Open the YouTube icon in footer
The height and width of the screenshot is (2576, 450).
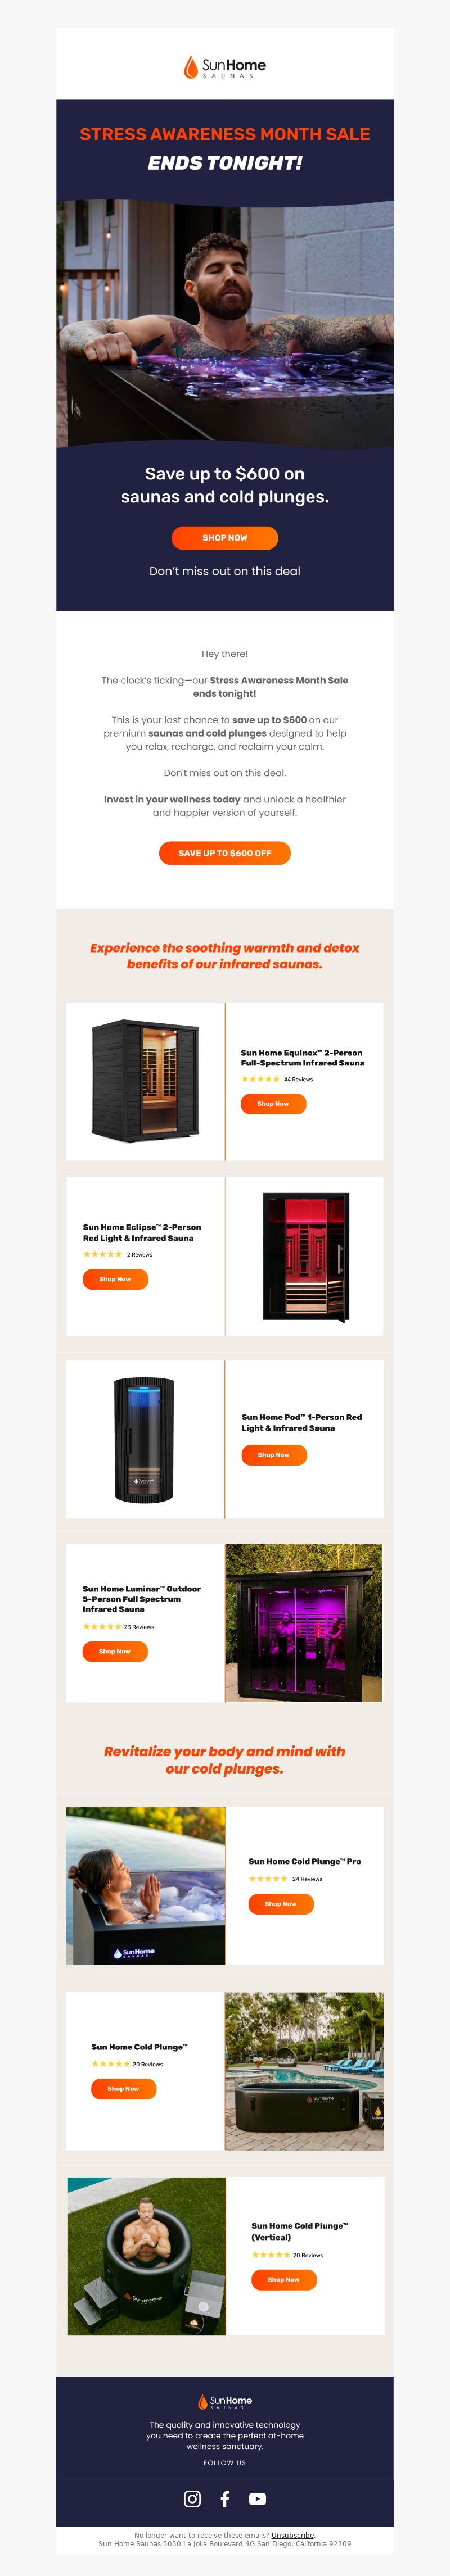point(258,2498)
